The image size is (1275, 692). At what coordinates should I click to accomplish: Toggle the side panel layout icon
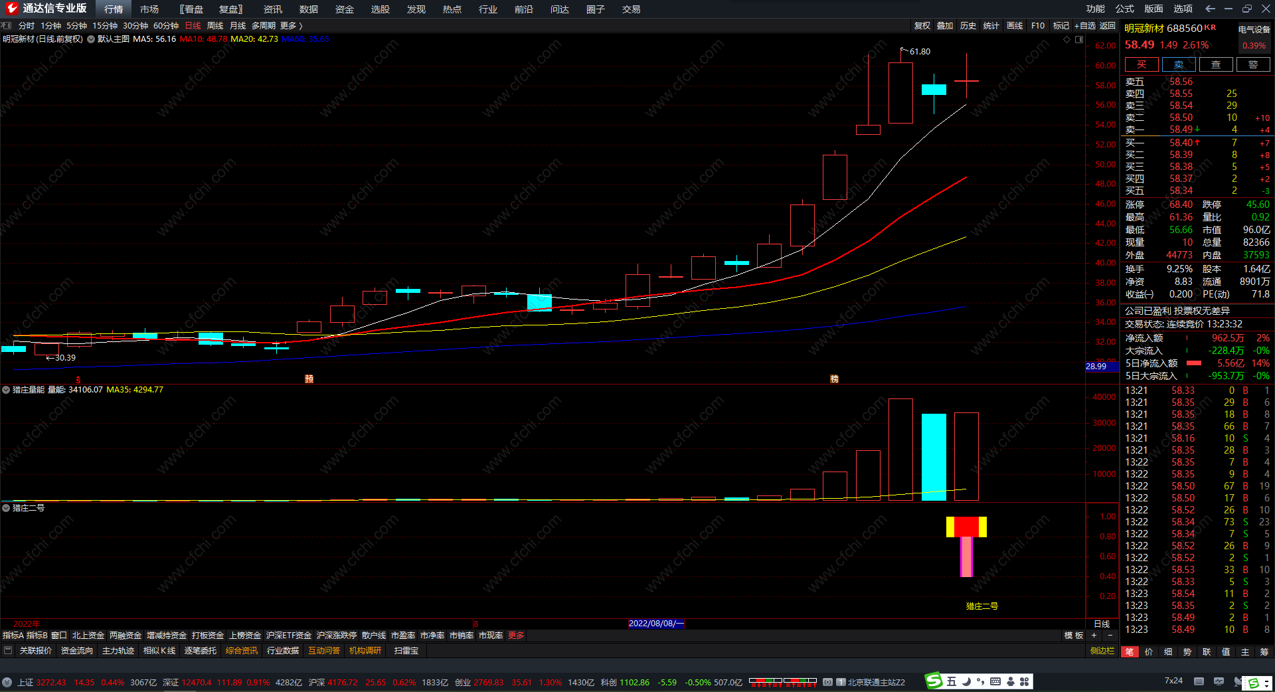pos(1079,39)
